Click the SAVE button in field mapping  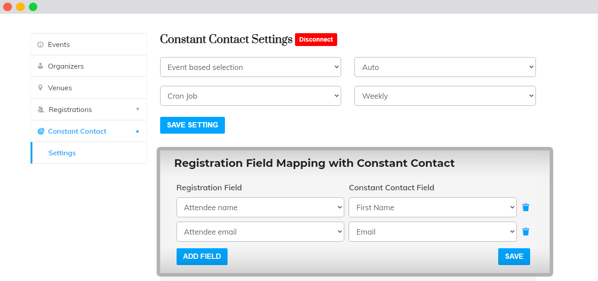(514, 257)
